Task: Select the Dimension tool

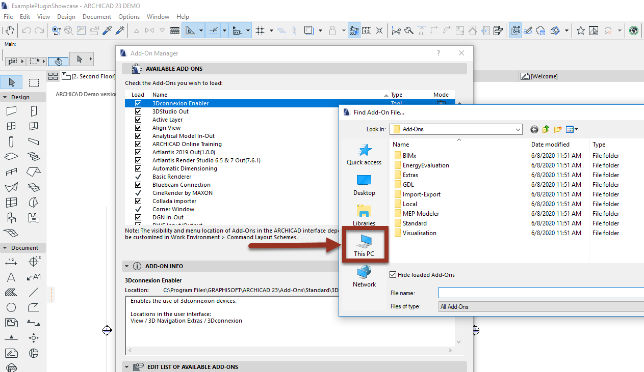Action: (11, 262)
